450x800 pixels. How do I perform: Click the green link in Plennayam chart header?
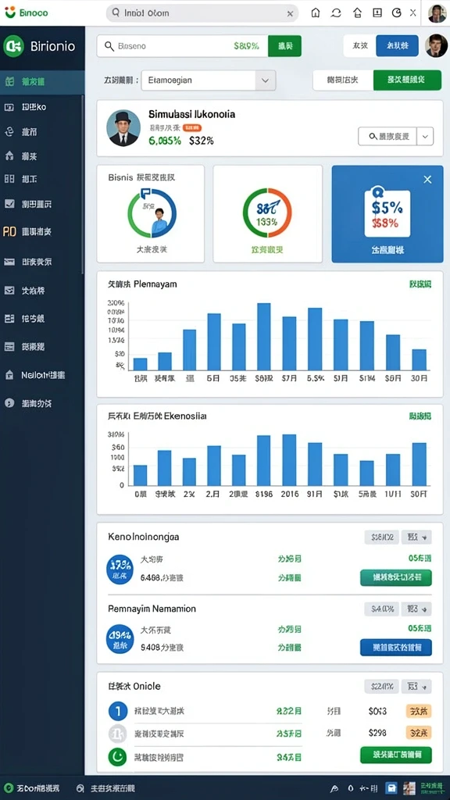click(420, 284)
